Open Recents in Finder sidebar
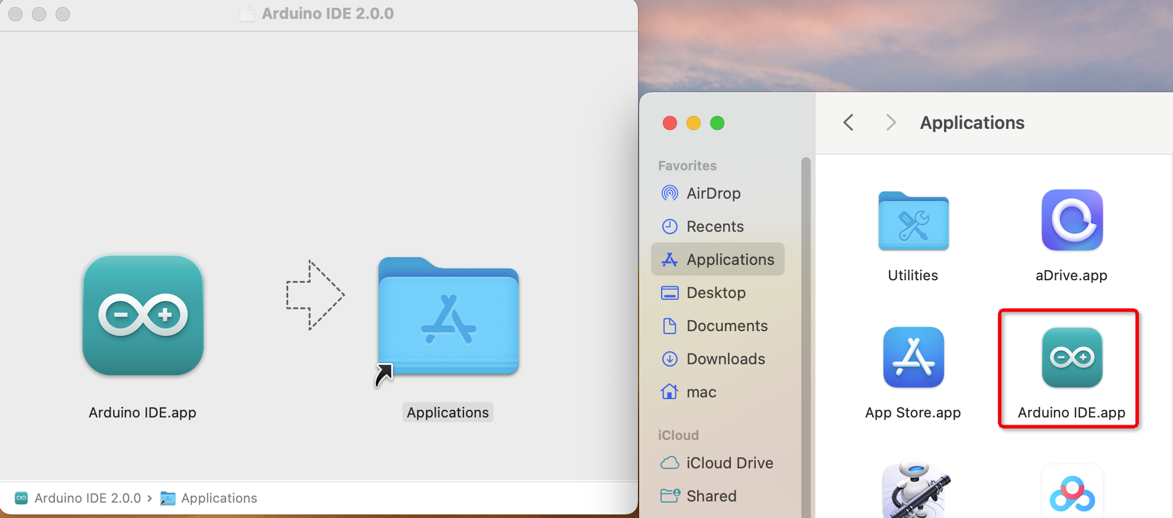The width and height of the screenshot is (1173, 518). (x=718, y=226)
